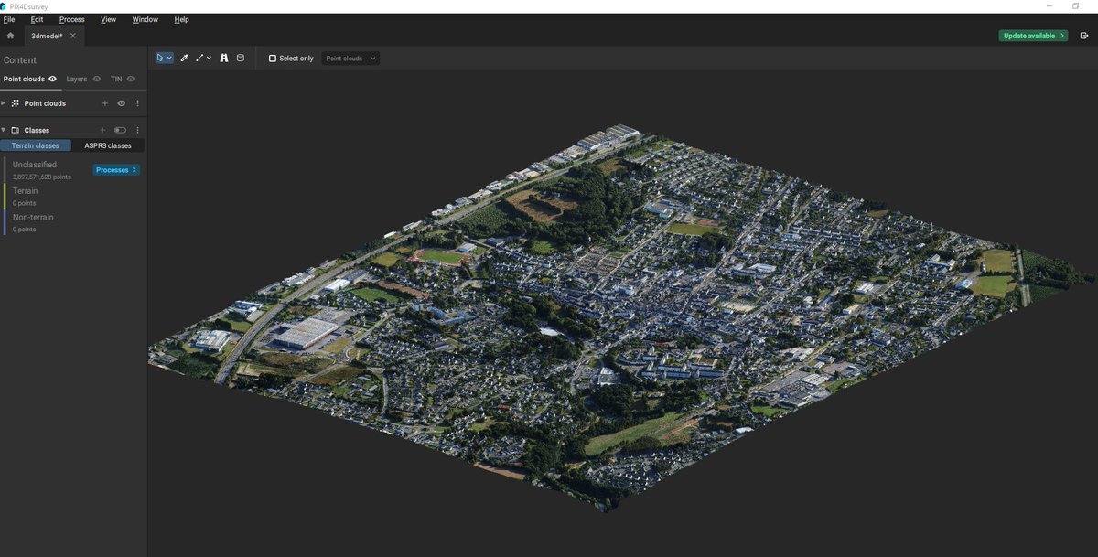The height and width of the screenshot is (557, 1098).
Task: Click the export icon in top right corner
Action: click(x=1085, y=34)
